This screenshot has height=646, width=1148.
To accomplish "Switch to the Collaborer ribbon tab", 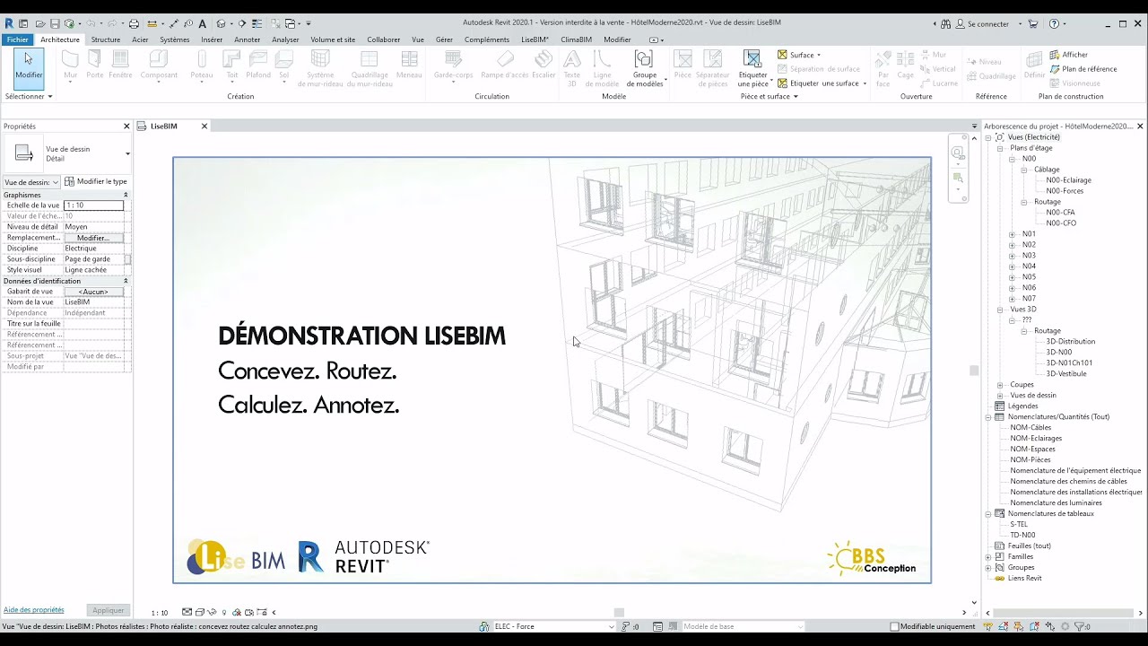I will [384, 39].
